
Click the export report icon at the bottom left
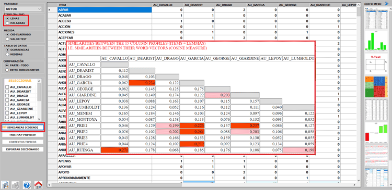[5, 185]
